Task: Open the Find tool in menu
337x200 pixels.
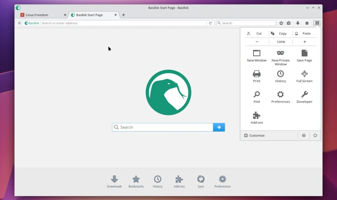Action: (x=257, y=97)
